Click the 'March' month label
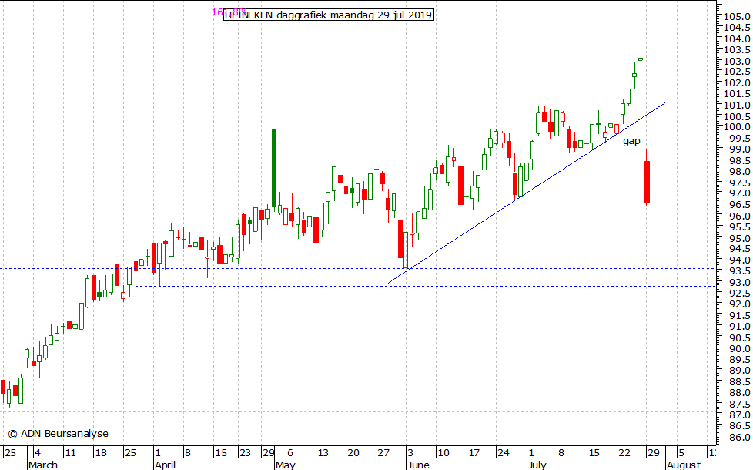753x470 pixels. tap(43, 465)
